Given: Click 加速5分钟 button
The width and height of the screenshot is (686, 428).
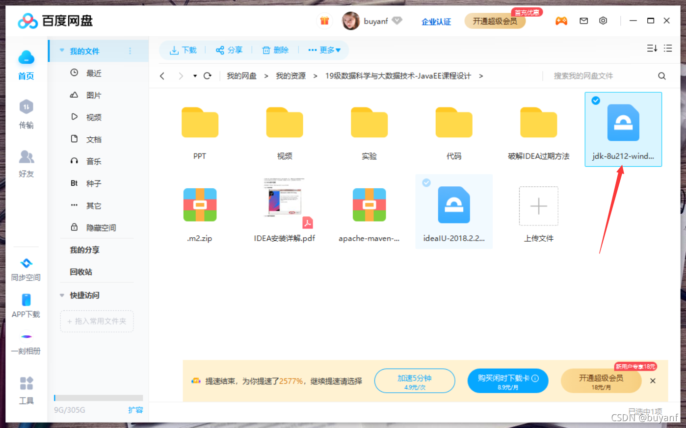Looking at the screenshot, I should (x=415, y=381).
